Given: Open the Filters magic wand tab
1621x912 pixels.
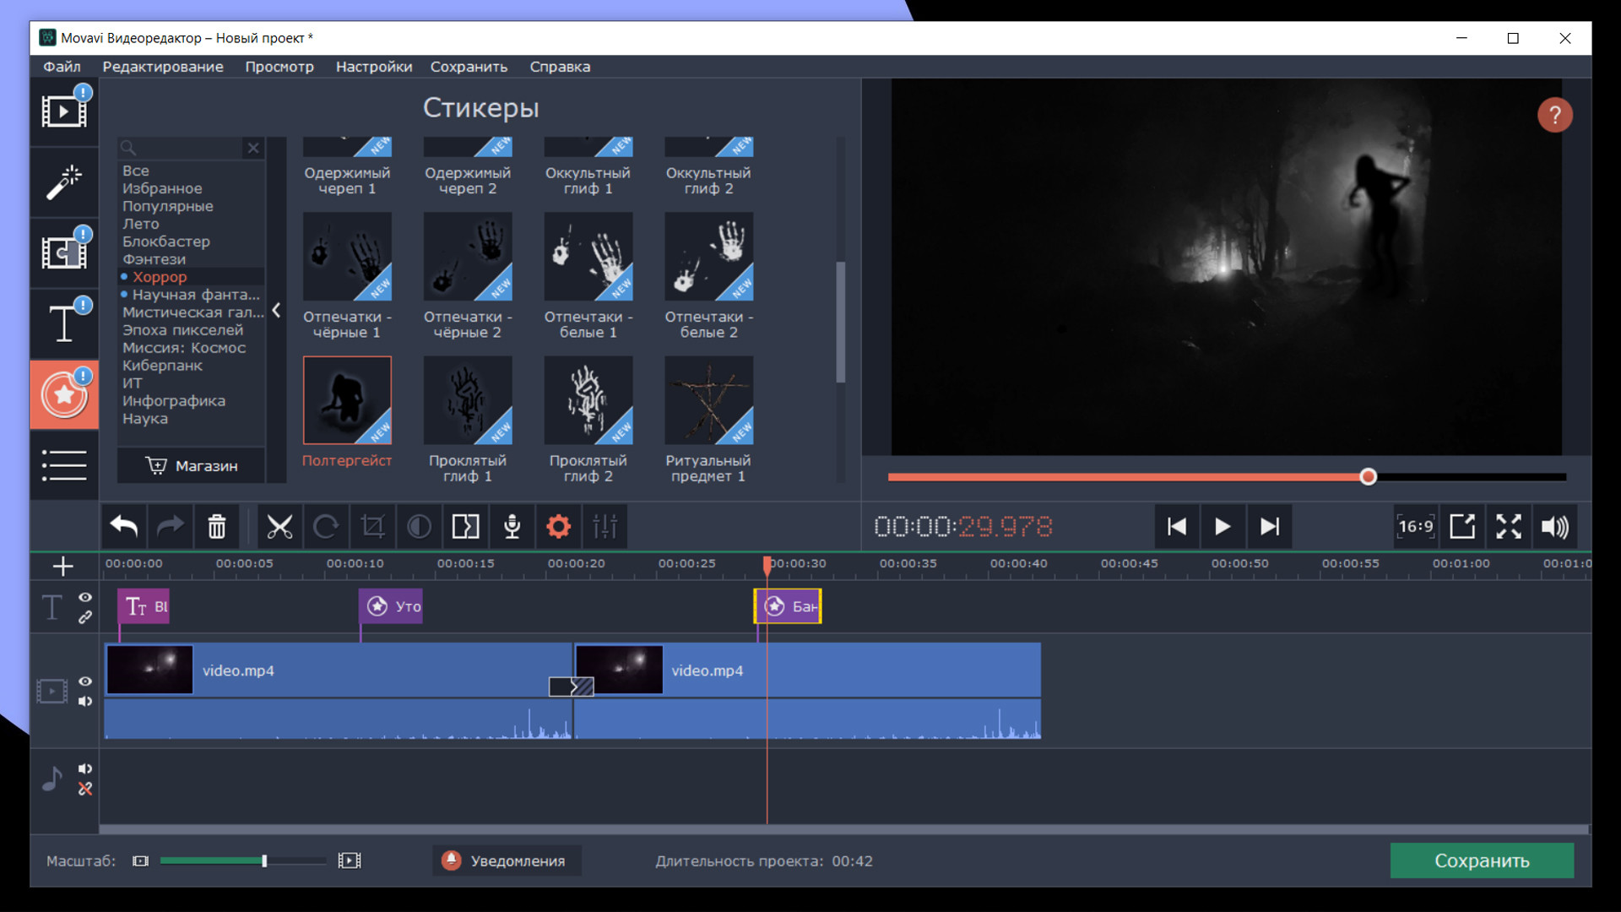Looking at the screenshot, I should 64,182.
